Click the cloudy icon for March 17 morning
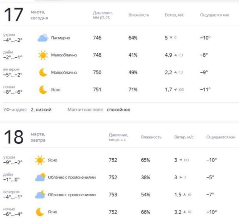Viewport: 239px width, 220px height. pyautogui.click(x=43, y=38)
